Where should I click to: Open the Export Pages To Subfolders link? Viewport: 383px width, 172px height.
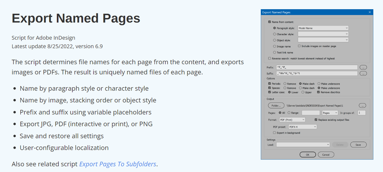[118, 164]
